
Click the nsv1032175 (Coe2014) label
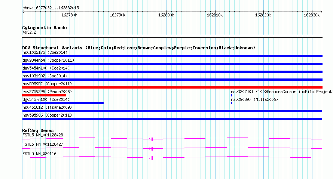click(45, 52)
